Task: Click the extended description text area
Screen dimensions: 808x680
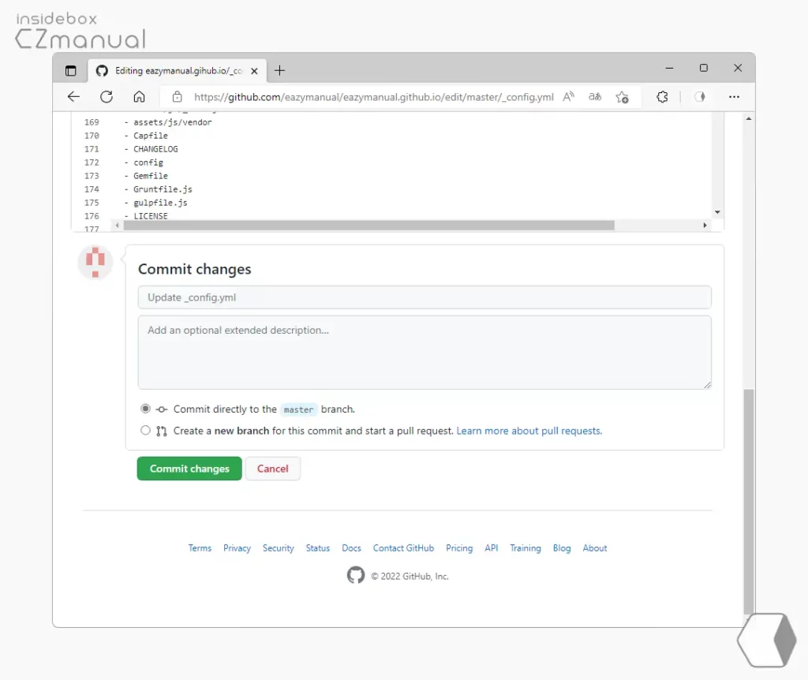Action: [425, 351]
